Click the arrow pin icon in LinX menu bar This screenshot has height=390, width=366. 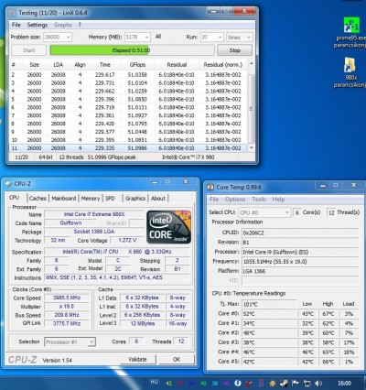pyautogui.click(x=80, y=25)
